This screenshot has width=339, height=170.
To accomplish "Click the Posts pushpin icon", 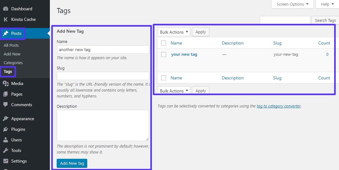I will [6, 34].
